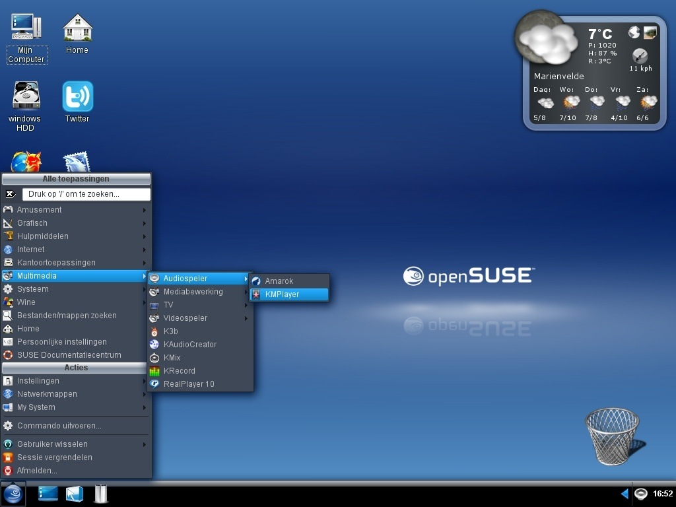Open the Mediabewerking submenu

pyautogui.click(x=200, y=292)
